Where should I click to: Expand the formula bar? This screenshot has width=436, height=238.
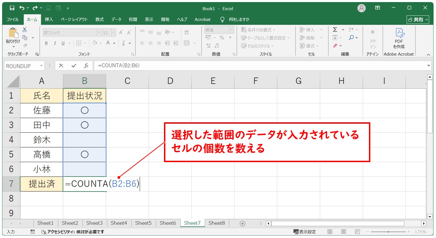point(429,65)
